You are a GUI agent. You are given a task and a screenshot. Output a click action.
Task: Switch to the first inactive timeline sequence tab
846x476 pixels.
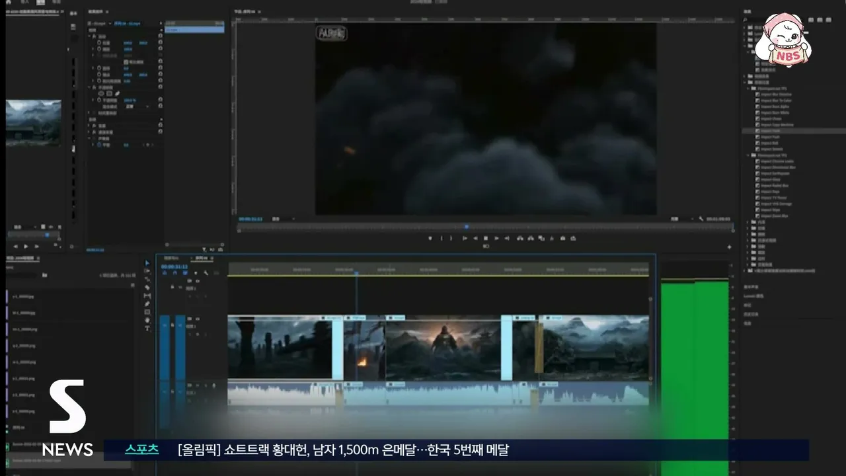pos(172,258)
